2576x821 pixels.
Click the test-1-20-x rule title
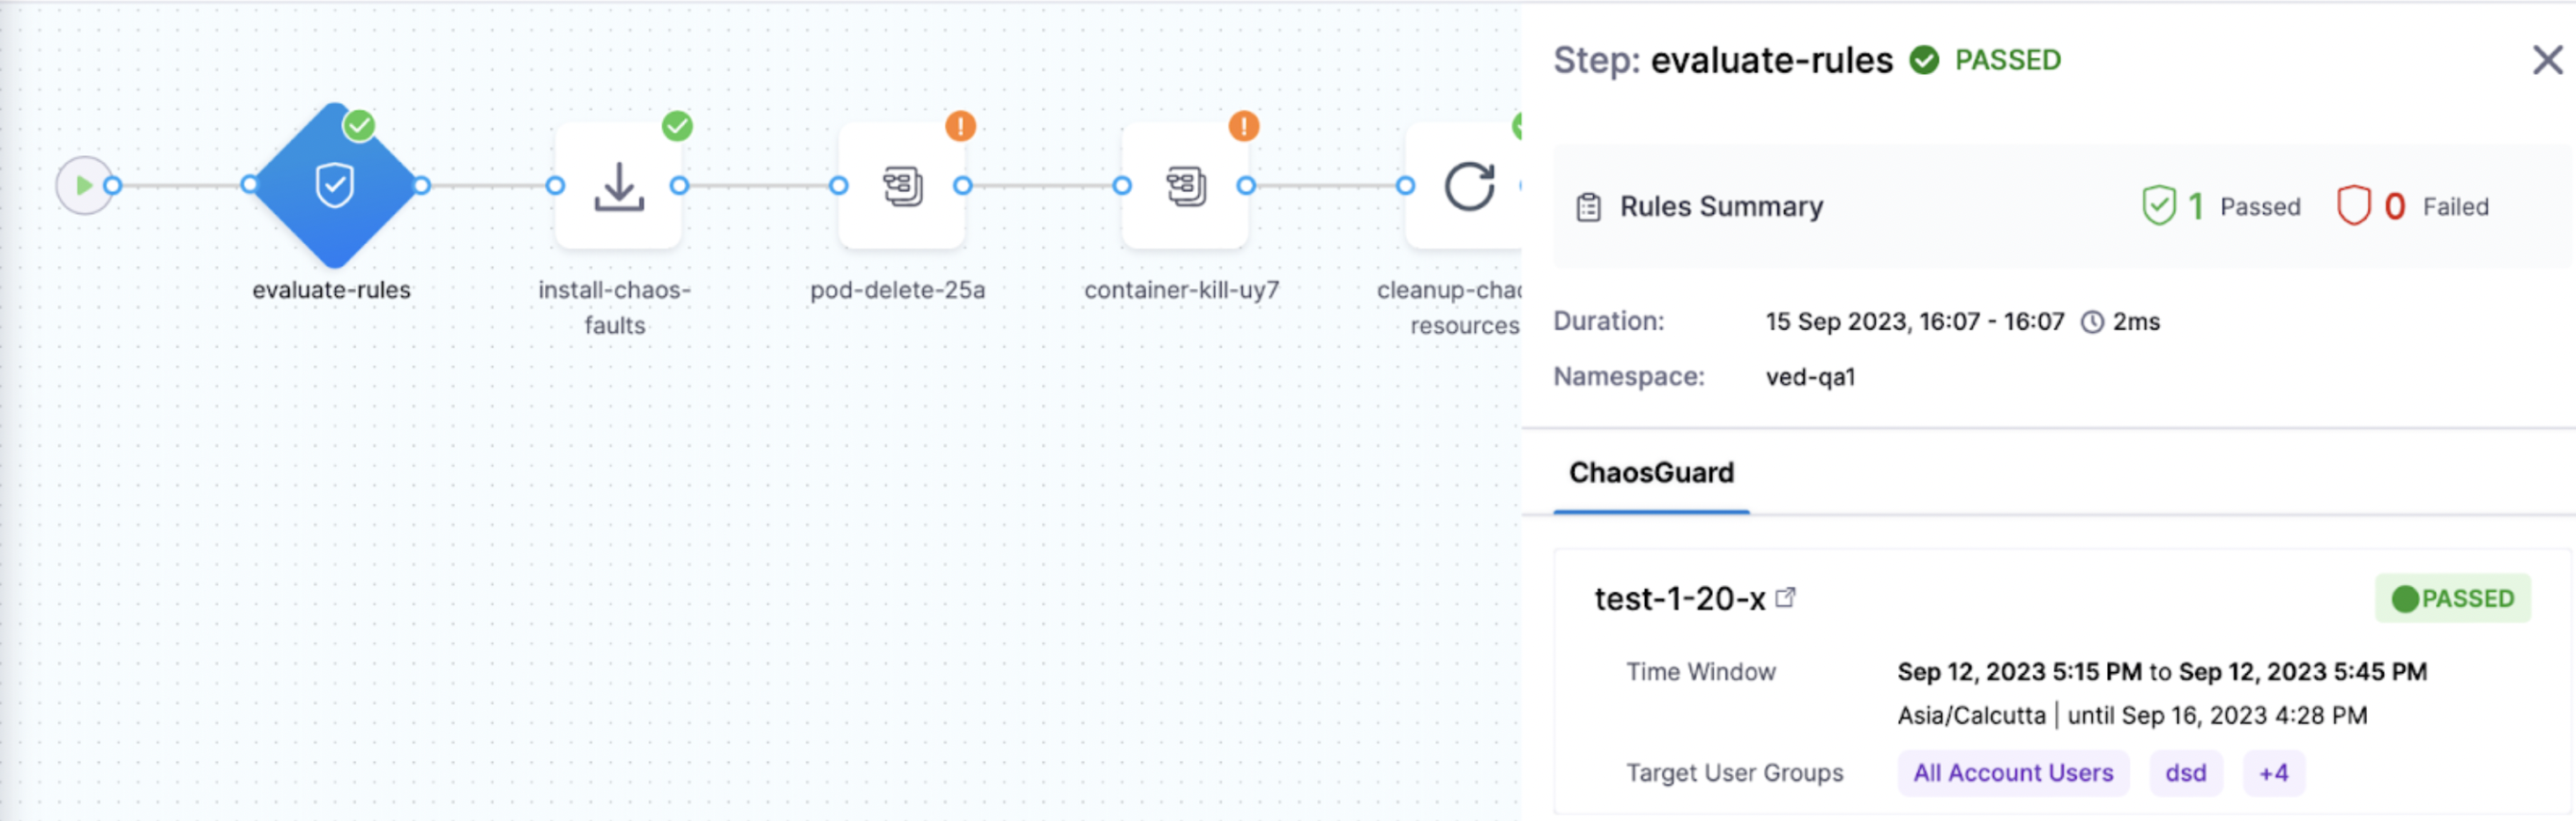pyautogui.click(x=1679, y=598)
